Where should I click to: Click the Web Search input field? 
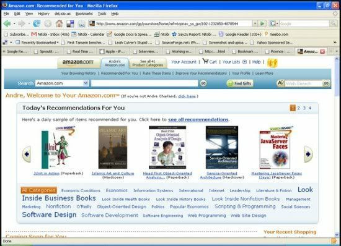pyautogui.click(x=303, y=83)
